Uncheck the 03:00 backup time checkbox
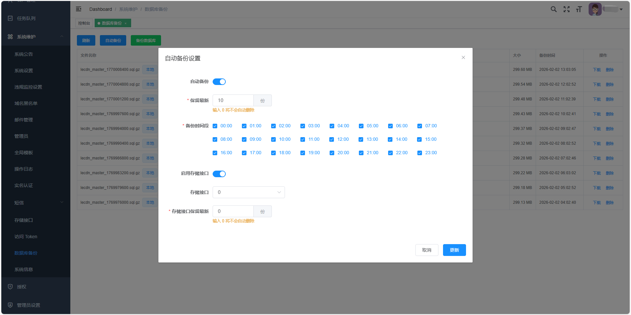The image size is (631, 315). (303, 126)
